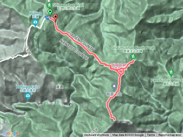Click the southern end of red track

pos(114,119)
